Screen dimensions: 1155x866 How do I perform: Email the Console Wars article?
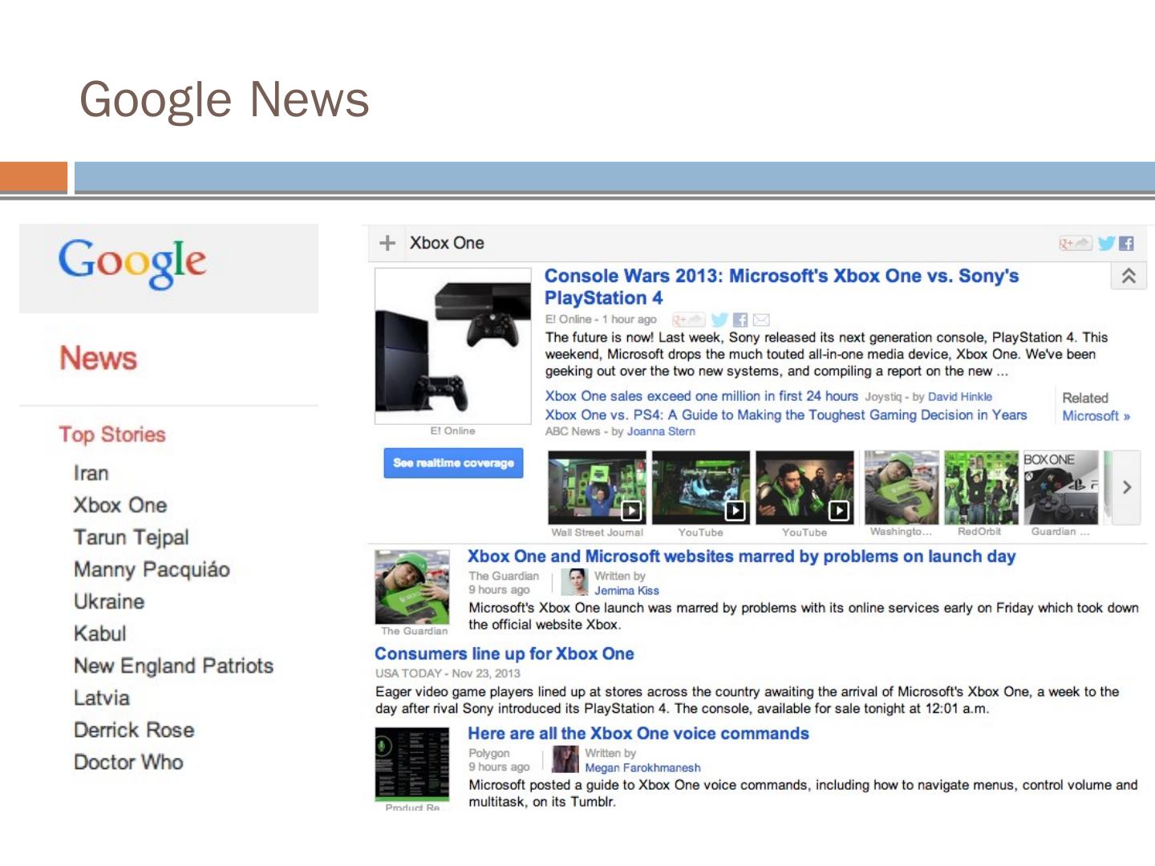point(761,320)
